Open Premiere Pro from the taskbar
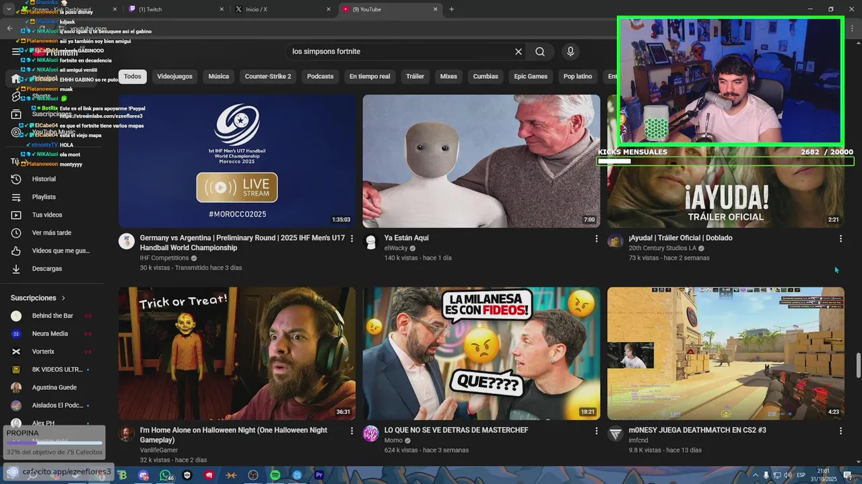The width and height of the screenshot is (862, 484). point(319,475)
